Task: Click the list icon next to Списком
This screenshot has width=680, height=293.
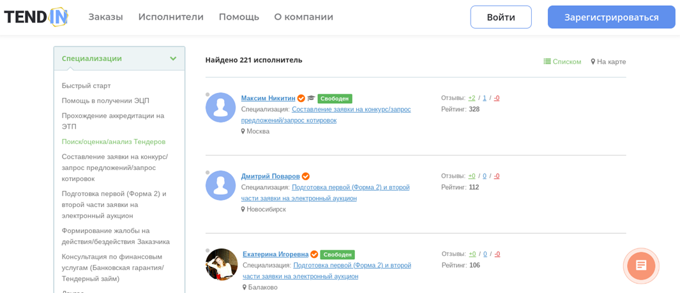Action: tap(547, 62)
